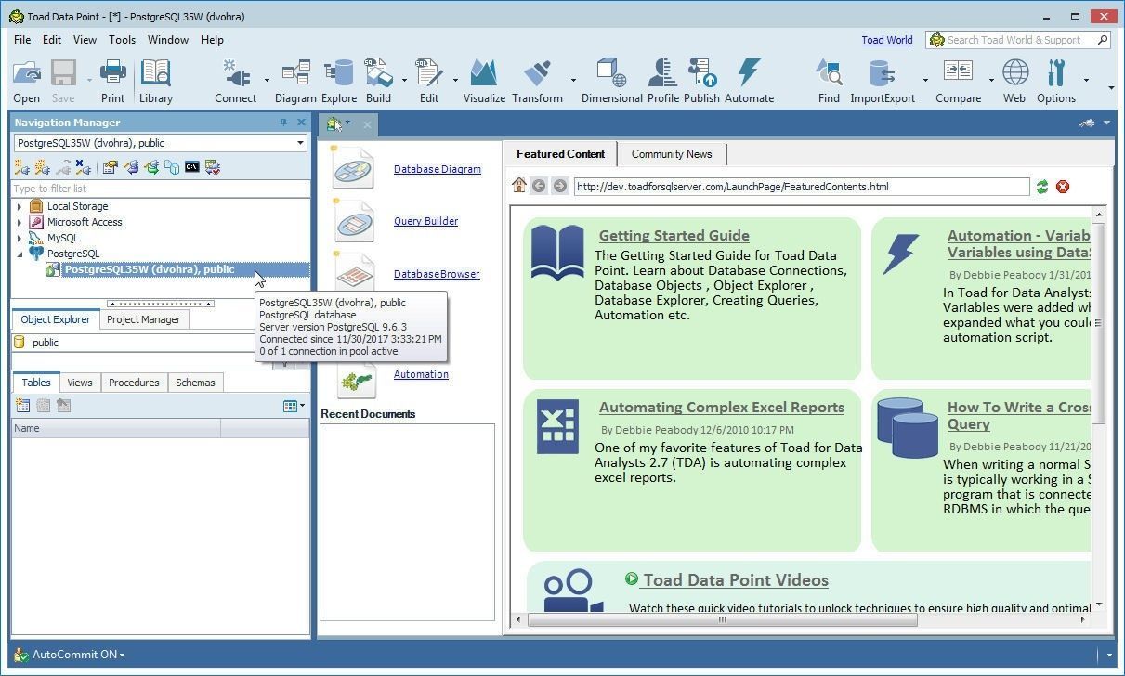The image size is (1125, 676).
Task: Expand the Connect button dropdown arrow
Action: pos(267,82)
